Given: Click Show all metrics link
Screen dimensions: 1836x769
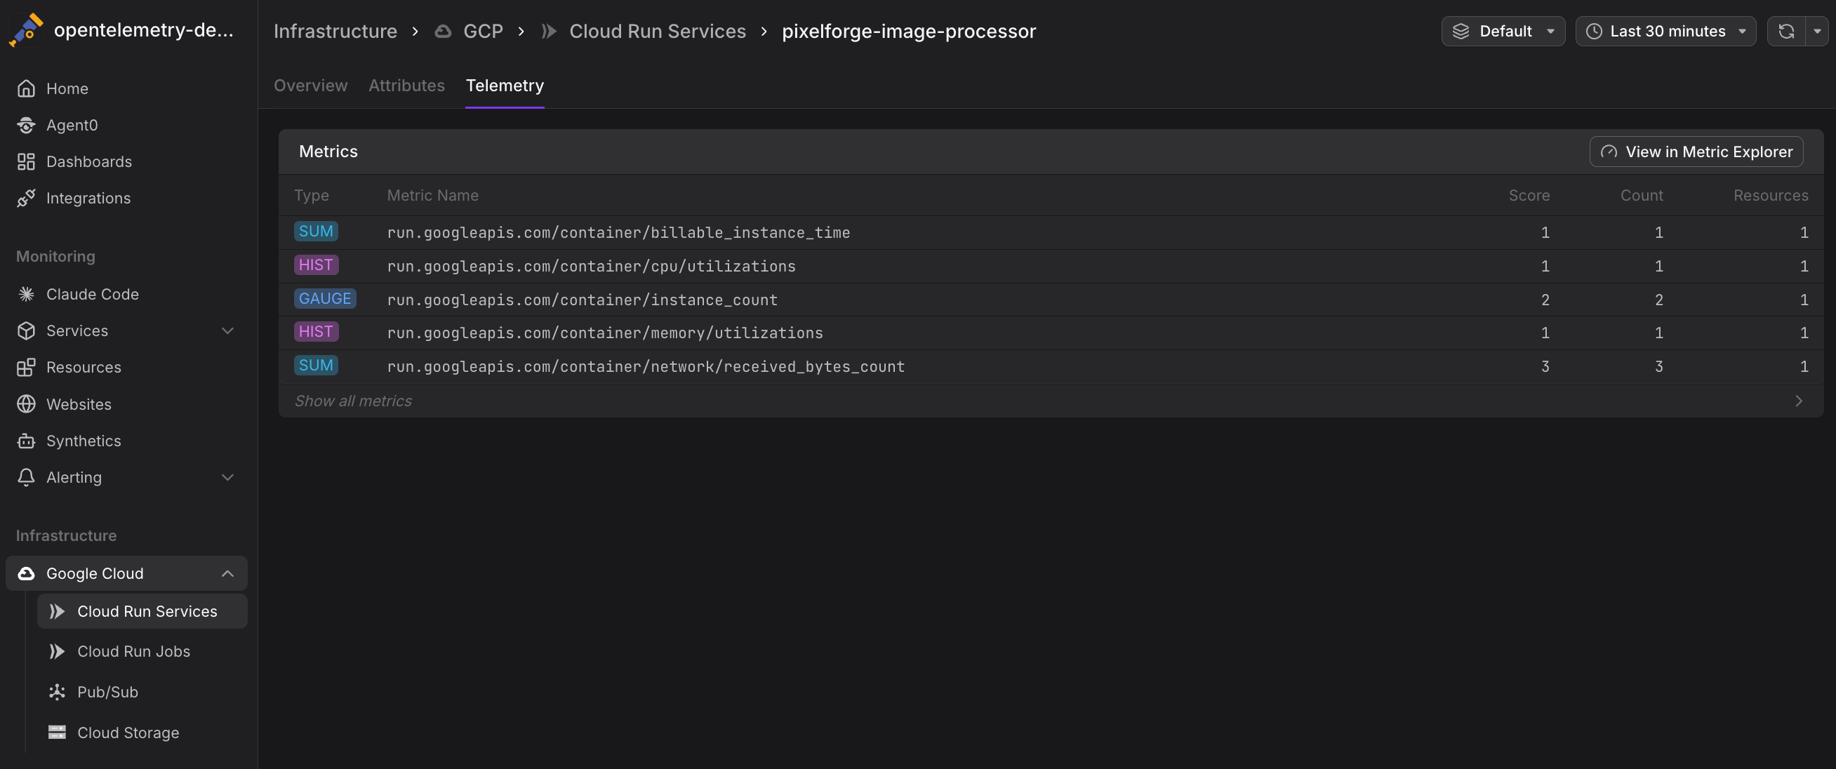Looking at the screenshot, I should pos(353,401).
